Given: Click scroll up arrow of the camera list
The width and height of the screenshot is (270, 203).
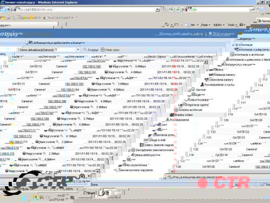Looking at the screenshot, I should (x=206, y=62).
